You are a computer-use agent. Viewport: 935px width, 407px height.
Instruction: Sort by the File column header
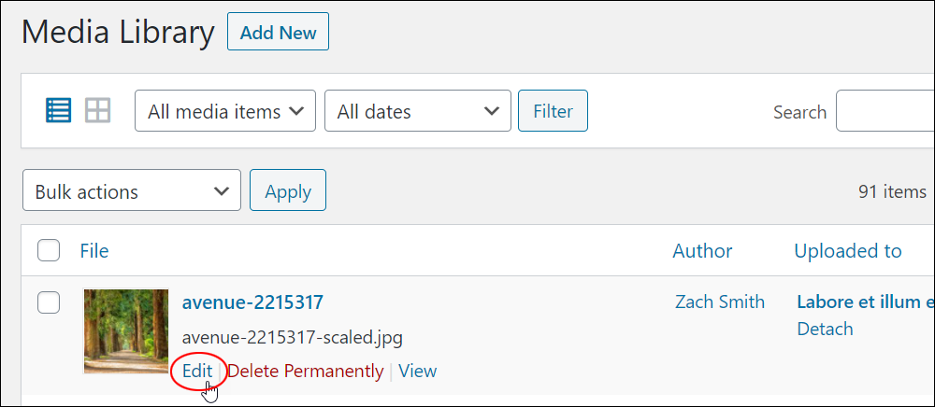click(x=94, y=251)
